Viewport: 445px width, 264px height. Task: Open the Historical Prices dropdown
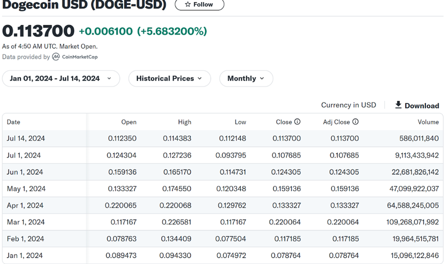coord(170,79)
